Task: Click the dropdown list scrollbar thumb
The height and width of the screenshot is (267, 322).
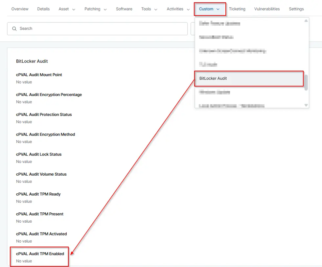Action: (x=306, y=83)
